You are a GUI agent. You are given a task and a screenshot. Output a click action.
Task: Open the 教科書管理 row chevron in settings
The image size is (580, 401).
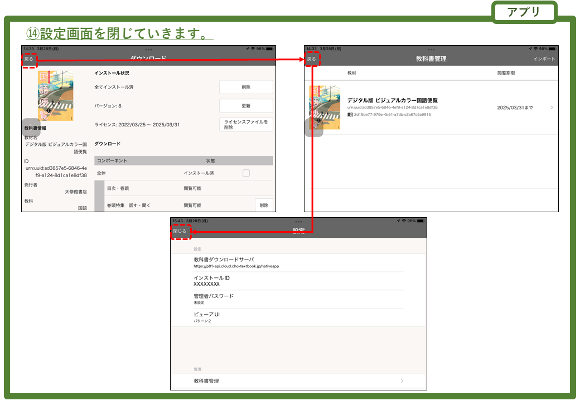402,381
